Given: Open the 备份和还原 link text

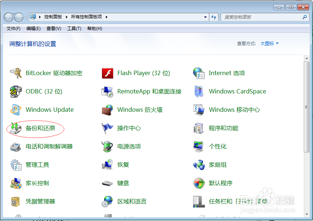Looking at the screenshot, I should coord(40,128).
